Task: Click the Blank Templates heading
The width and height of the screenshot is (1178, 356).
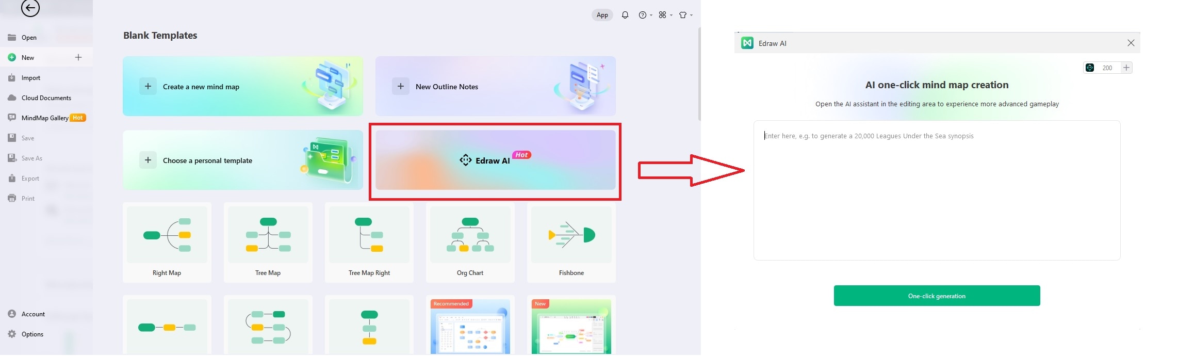Action: [160, 35]
